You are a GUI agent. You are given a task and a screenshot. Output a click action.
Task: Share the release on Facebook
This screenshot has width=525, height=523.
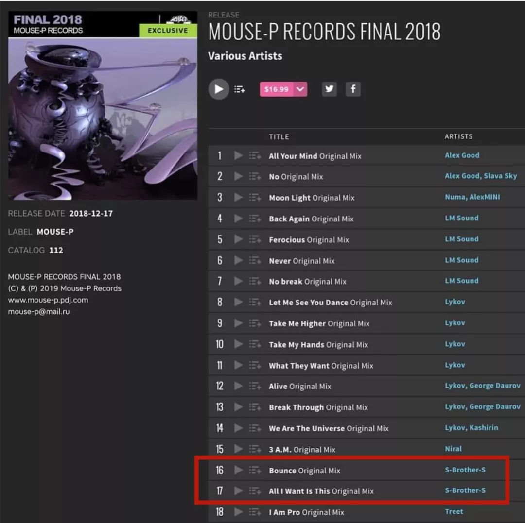click(x=353, y=89)
